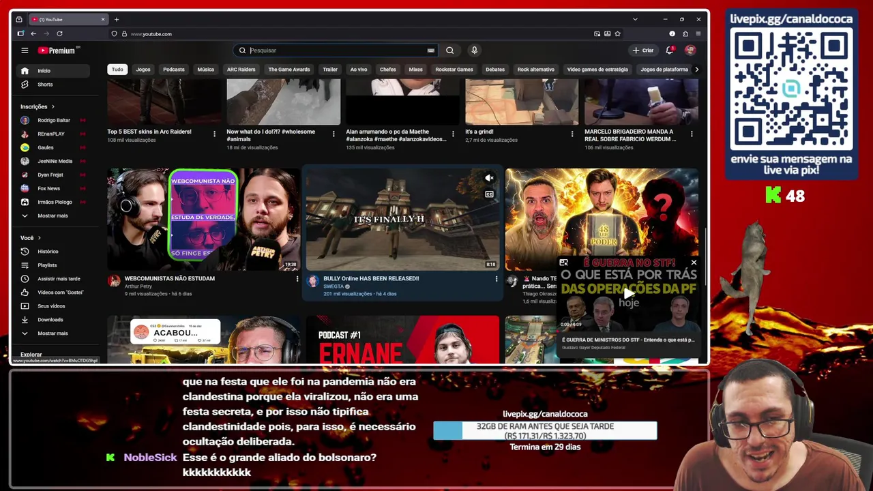
Task: Unmute the BULLY Online preview
Action: [x=489, y=178]
